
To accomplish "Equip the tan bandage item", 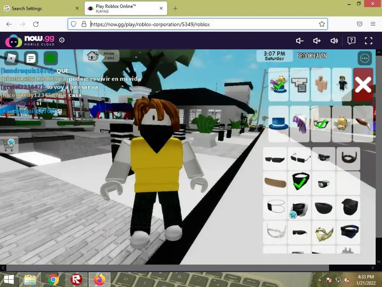I will pos(275,183).
